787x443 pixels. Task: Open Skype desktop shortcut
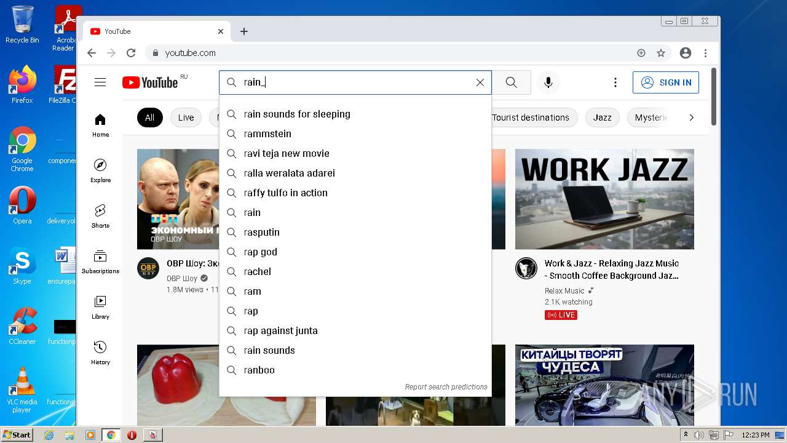[x=22, y=266]
